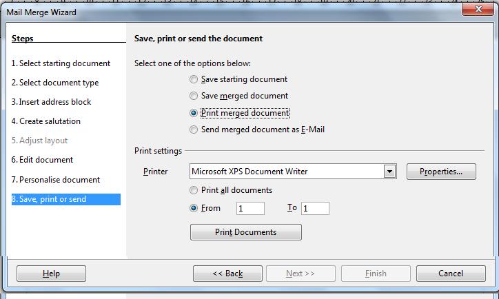499x299 pixels.
Task: Choose Print merged document radio button
Action: [194, 113]
